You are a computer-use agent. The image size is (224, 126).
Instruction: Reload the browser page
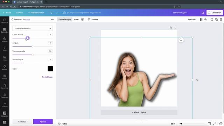tap(11, 7)
